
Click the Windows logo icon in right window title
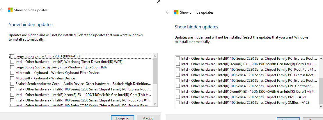click(x=176, y=12)
